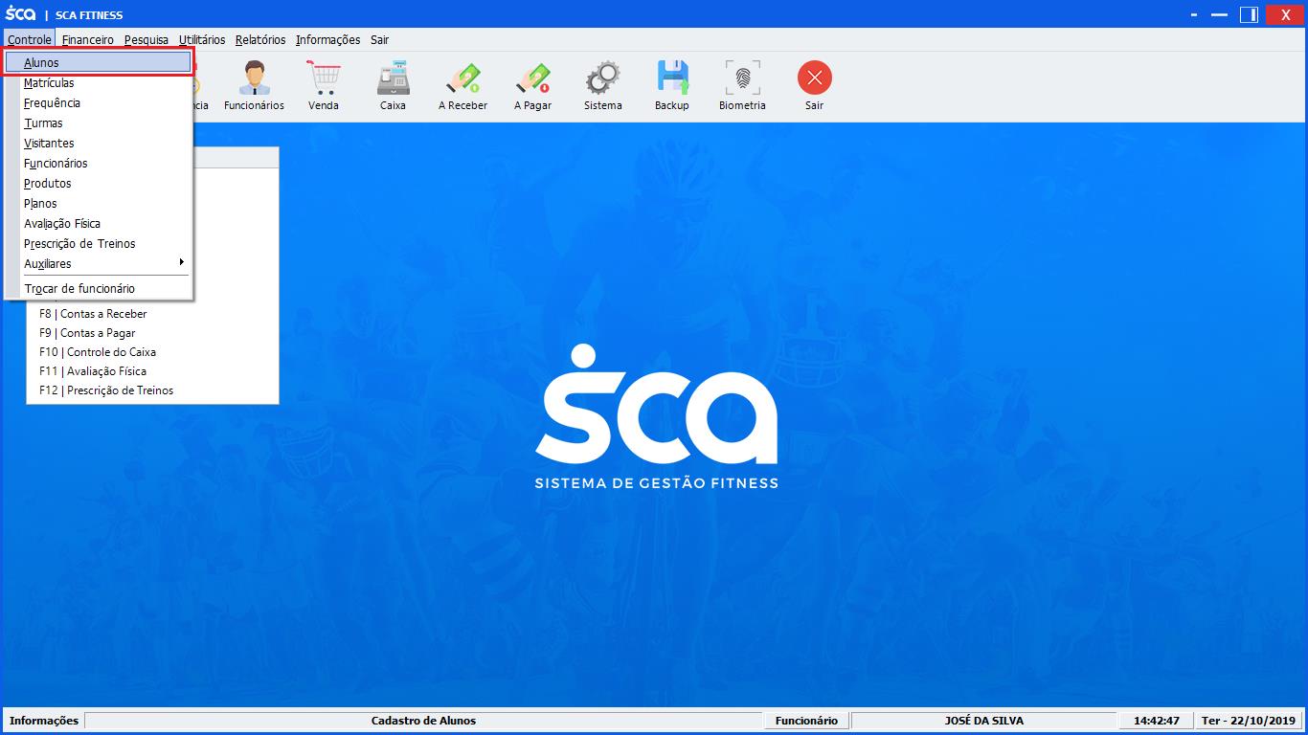This screenshot has height=735, width=1308.
Task: Click the Informações label in status bar
Action: tap(44, 721)
